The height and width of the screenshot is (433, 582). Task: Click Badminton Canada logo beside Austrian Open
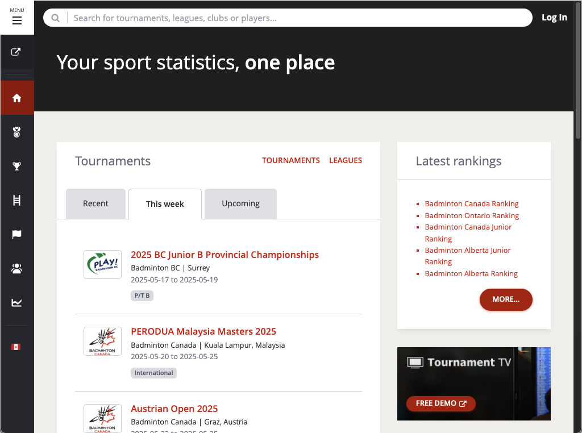(x=102, y=418)
